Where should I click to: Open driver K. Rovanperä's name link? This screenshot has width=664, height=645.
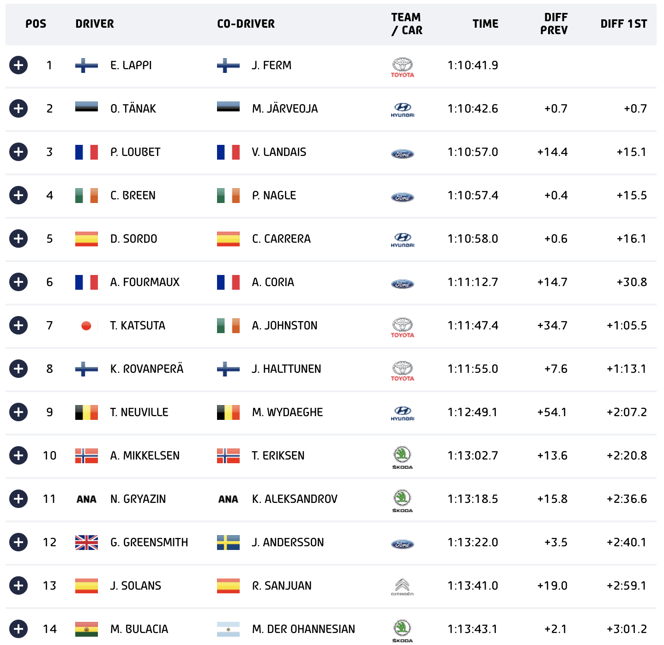coord(147,369)
